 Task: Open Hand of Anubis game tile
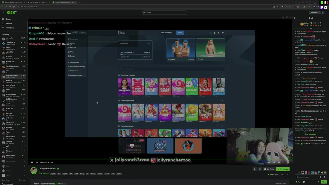click(219, 86)
